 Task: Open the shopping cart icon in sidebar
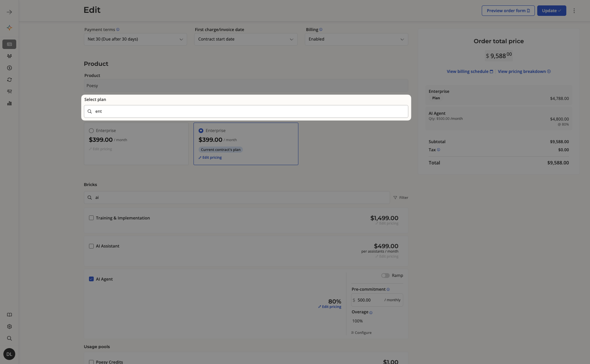[x=9, y=92]
